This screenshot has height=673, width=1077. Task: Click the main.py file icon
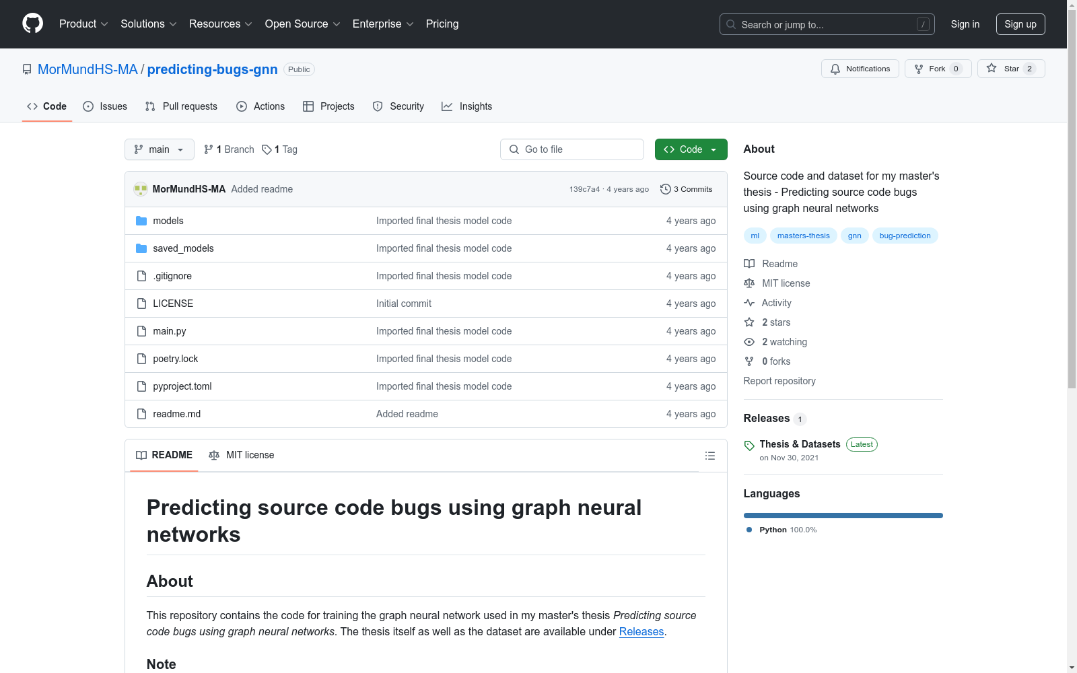[141, 331]
